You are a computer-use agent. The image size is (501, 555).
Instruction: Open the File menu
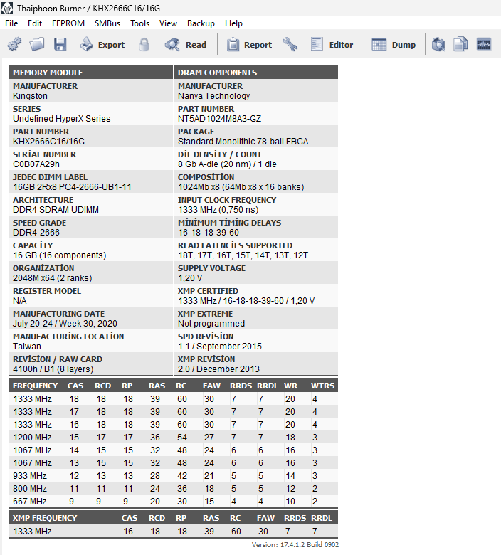11,23
